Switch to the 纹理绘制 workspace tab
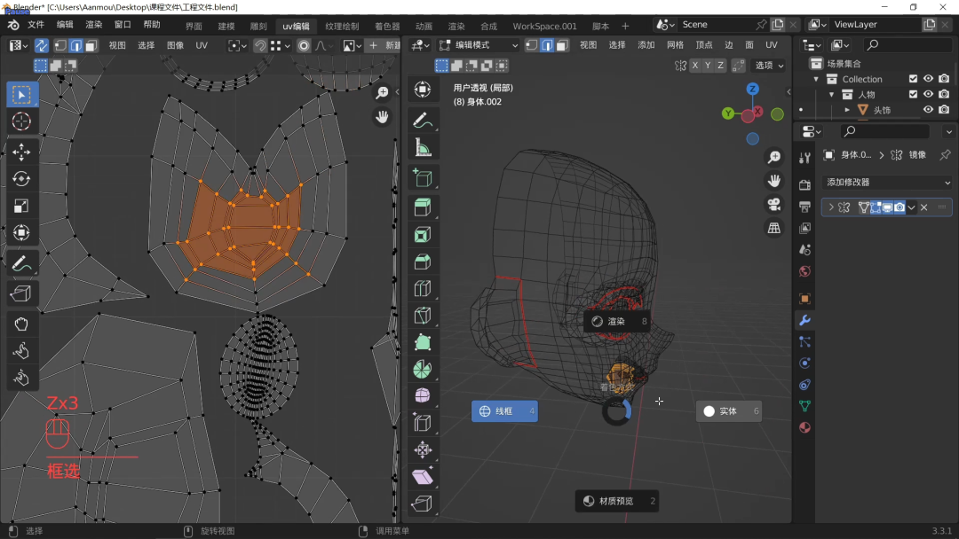 click(342, 27)
